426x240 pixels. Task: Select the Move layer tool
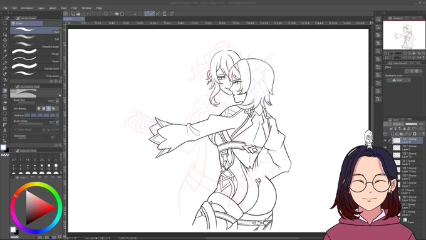coord(4,40)
